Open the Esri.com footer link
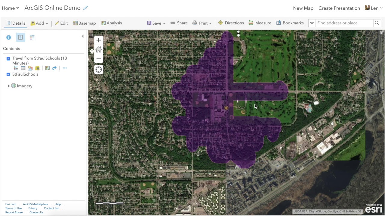The image size is (385, 216). coord(11,204)
